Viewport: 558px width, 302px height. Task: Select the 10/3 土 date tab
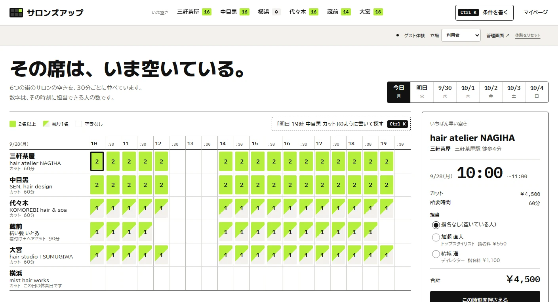point(514,92)
